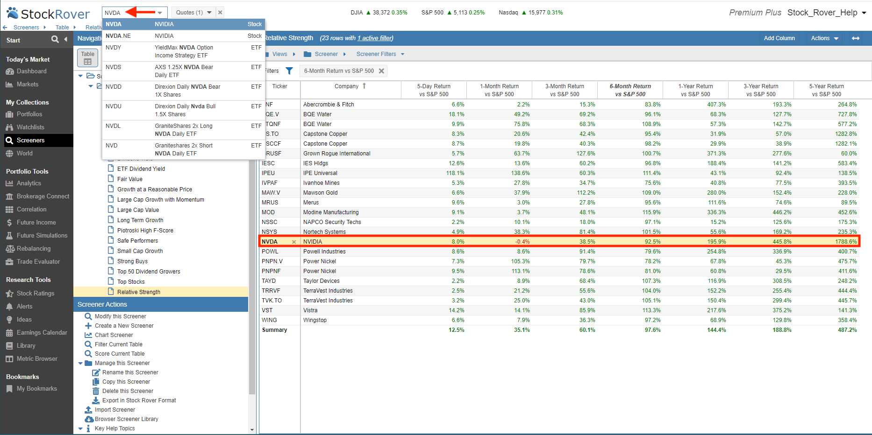
Task: Open Alerts section
Action: coord(24,307)
